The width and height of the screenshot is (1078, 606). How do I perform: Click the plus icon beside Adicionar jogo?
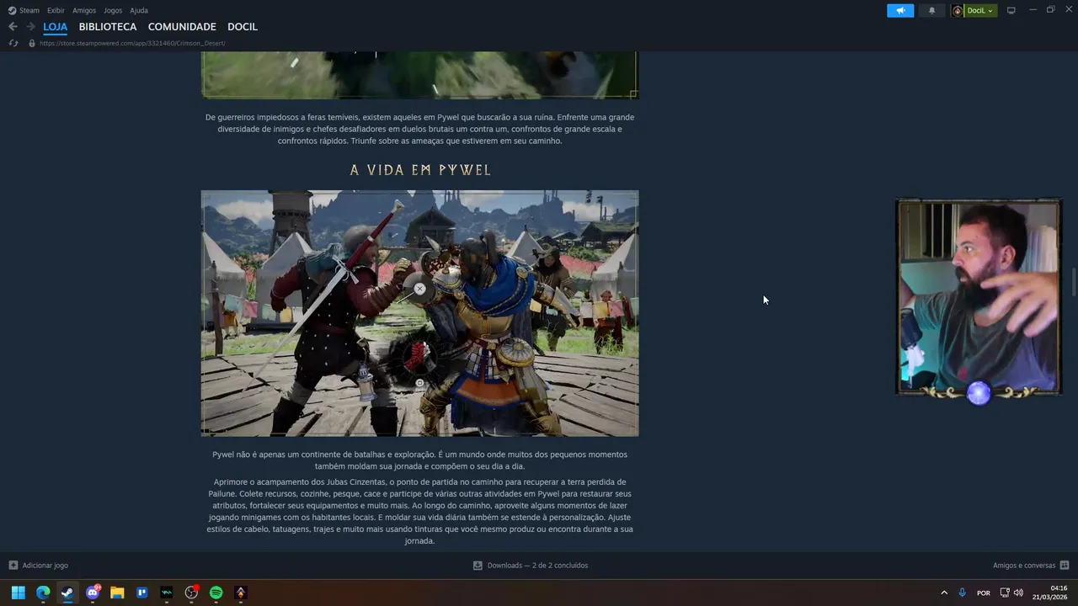tap(13, 566)
